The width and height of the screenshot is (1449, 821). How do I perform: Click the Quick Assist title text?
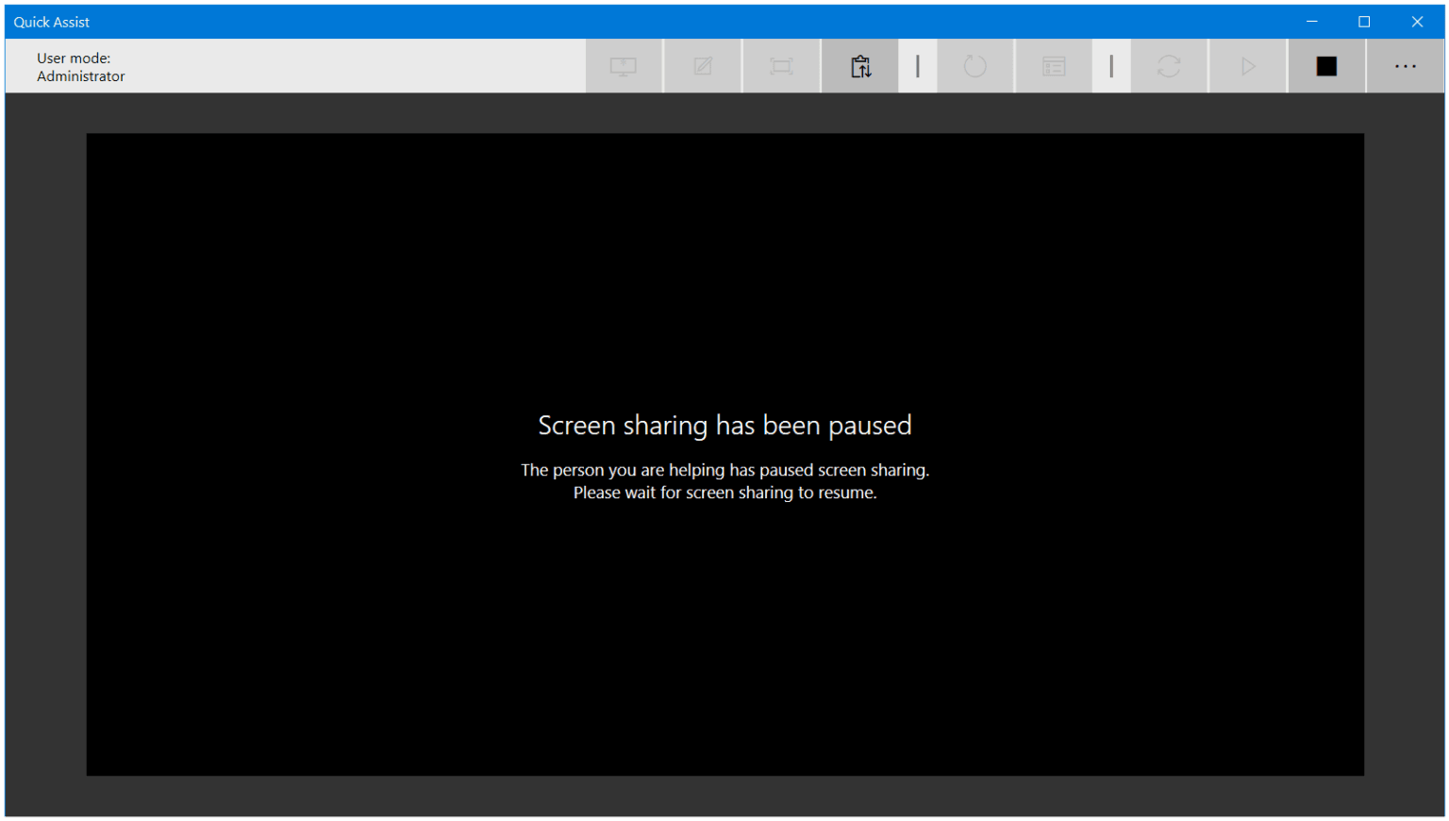tap(51, 21)
